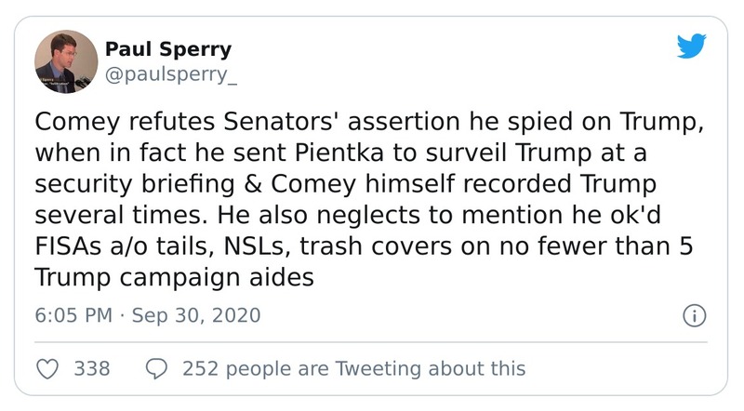
Task: Click the reply speech bubble icon
Action: 157,369
